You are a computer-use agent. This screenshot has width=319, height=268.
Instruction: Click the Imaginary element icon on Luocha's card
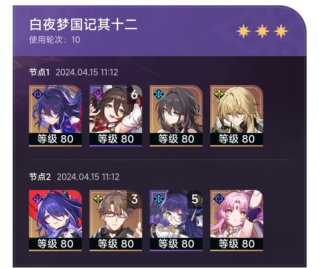tap(219, 94)
